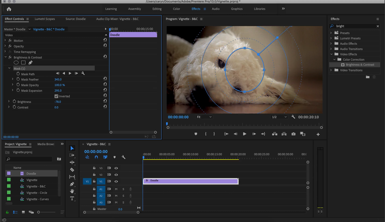Screen dimensions: 385x222
Task: Create an ellipse mask on Brightness & Contrast
Action: tap(16, 62)
